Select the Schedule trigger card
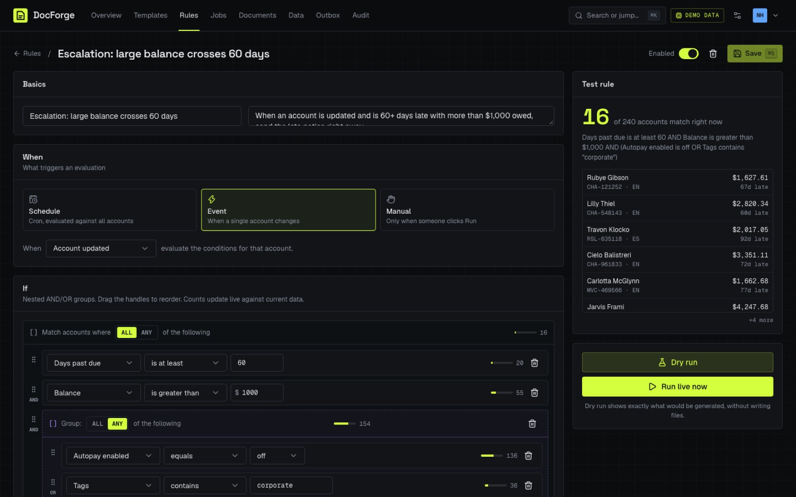Image resolution: width=796 pixels, height=497 pixels. (x=109, y=210)
